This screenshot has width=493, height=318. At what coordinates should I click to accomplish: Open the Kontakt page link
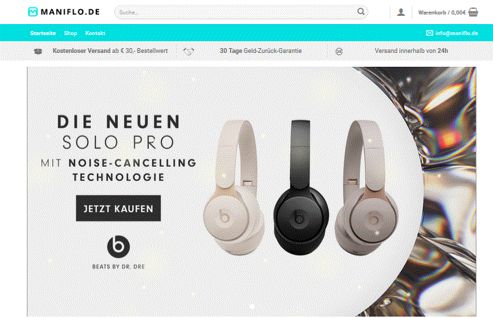95,33
